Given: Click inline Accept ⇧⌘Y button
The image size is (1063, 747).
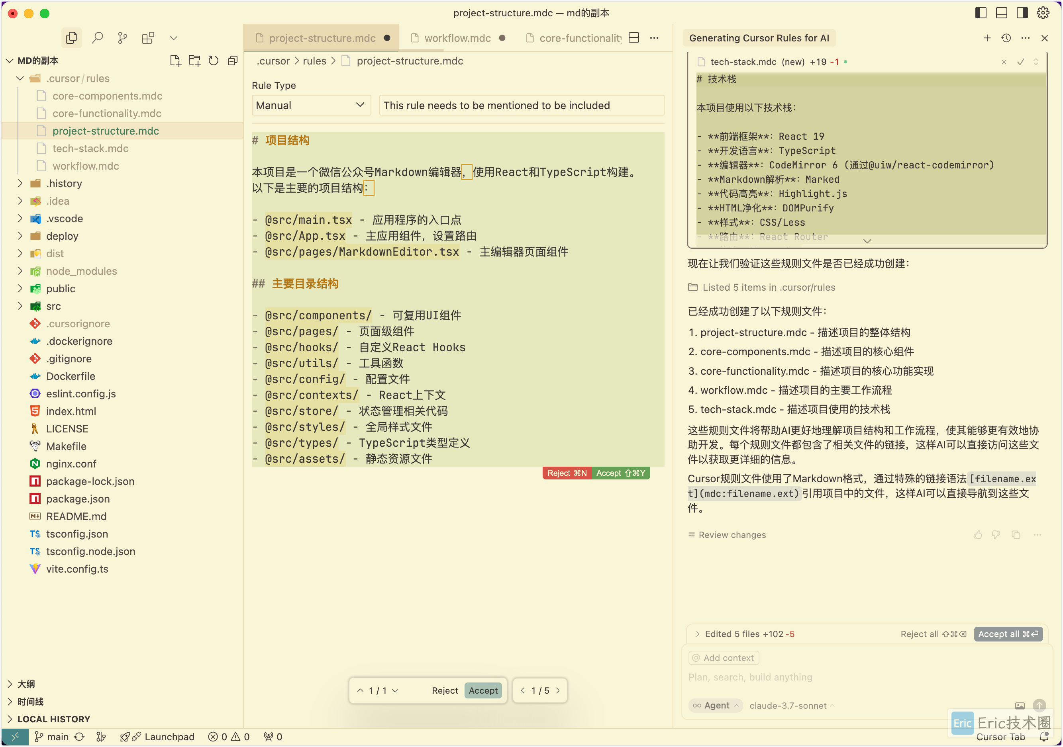Looking at the screenshot, I should tap(621, 473).
